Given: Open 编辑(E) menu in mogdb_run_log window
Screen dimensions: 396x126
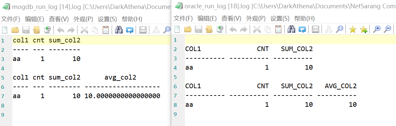Looking at the screenshot, I should 35,19.
